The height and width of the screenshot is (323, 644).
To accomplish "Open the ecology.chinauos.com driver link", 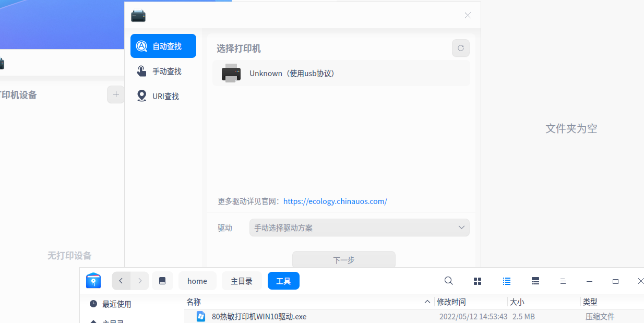I will pos(335,201).
